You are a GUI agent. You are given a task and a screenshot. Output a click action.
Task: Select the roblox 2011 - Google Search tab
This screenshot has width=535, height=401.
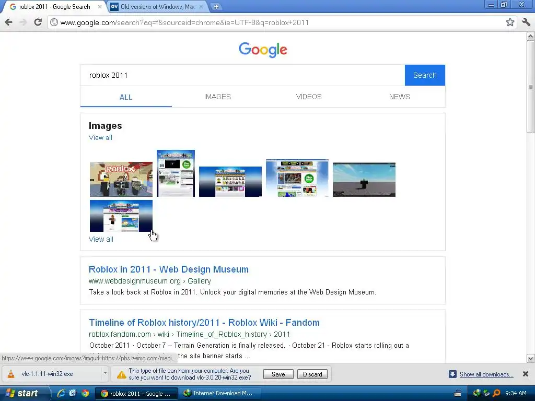(x=54, y=6)
